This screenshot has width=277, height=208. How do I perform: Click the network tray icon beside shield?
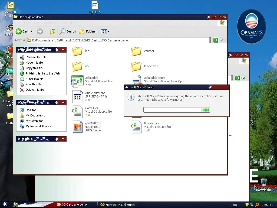(x=252, y=205)
